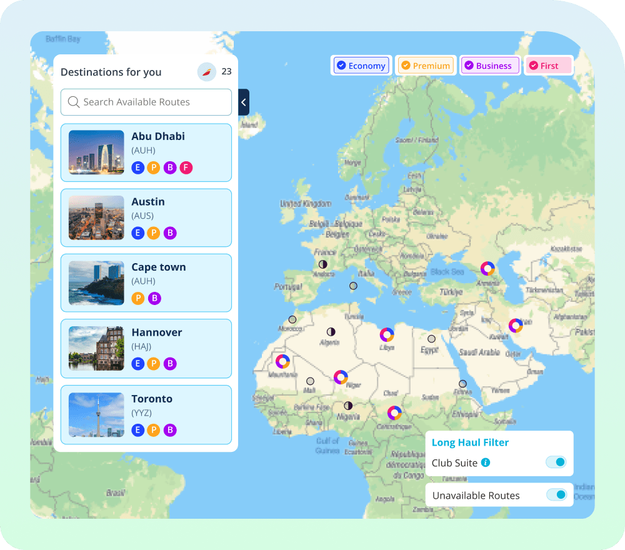Click the Cape town coastline thumbnail
Screen dimensions: 625x550
pos(96,283)
